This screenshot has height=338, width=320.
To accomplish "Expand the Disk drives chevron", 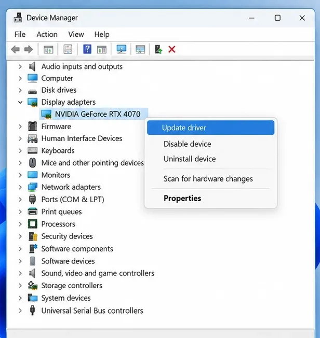I will (20, 90).
